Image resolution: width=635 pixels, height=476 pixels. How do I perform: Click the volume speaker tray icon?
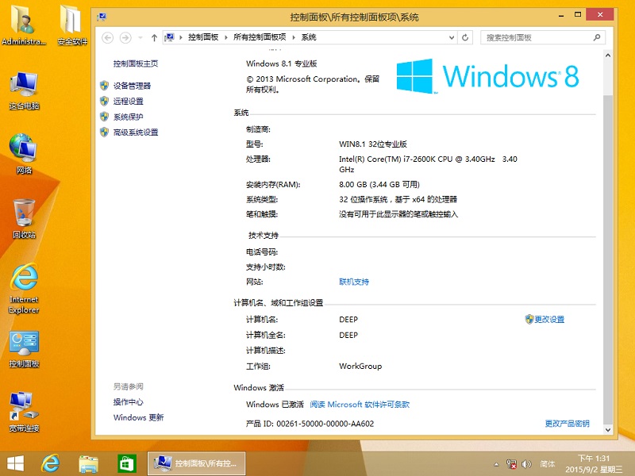526,464
